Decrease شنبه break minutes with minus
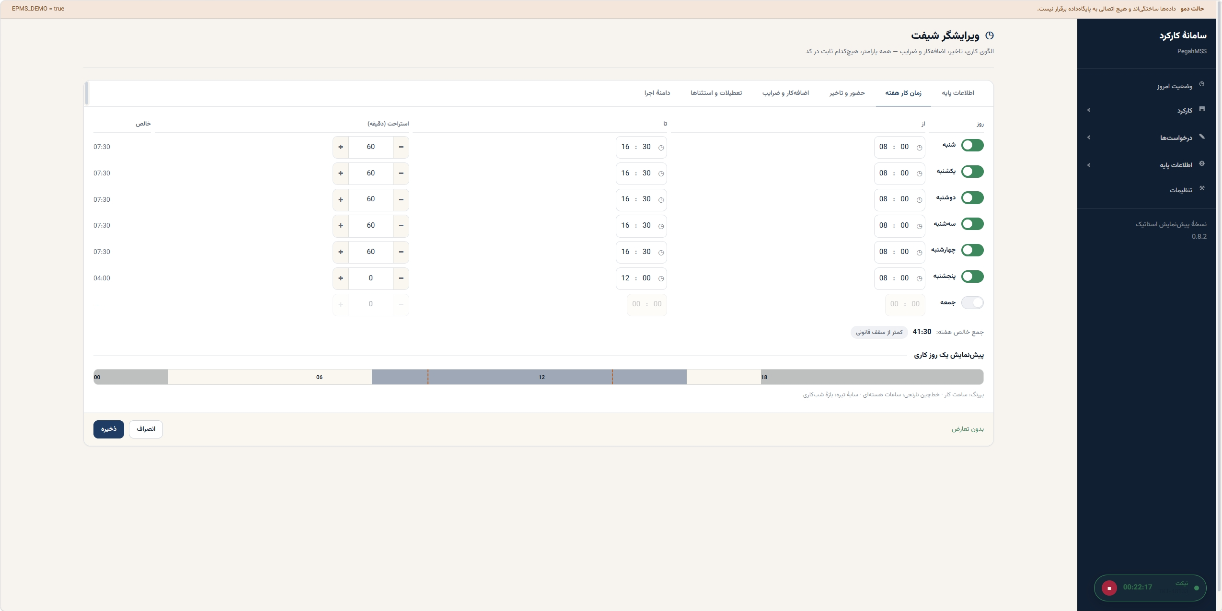 coord(401,147)
